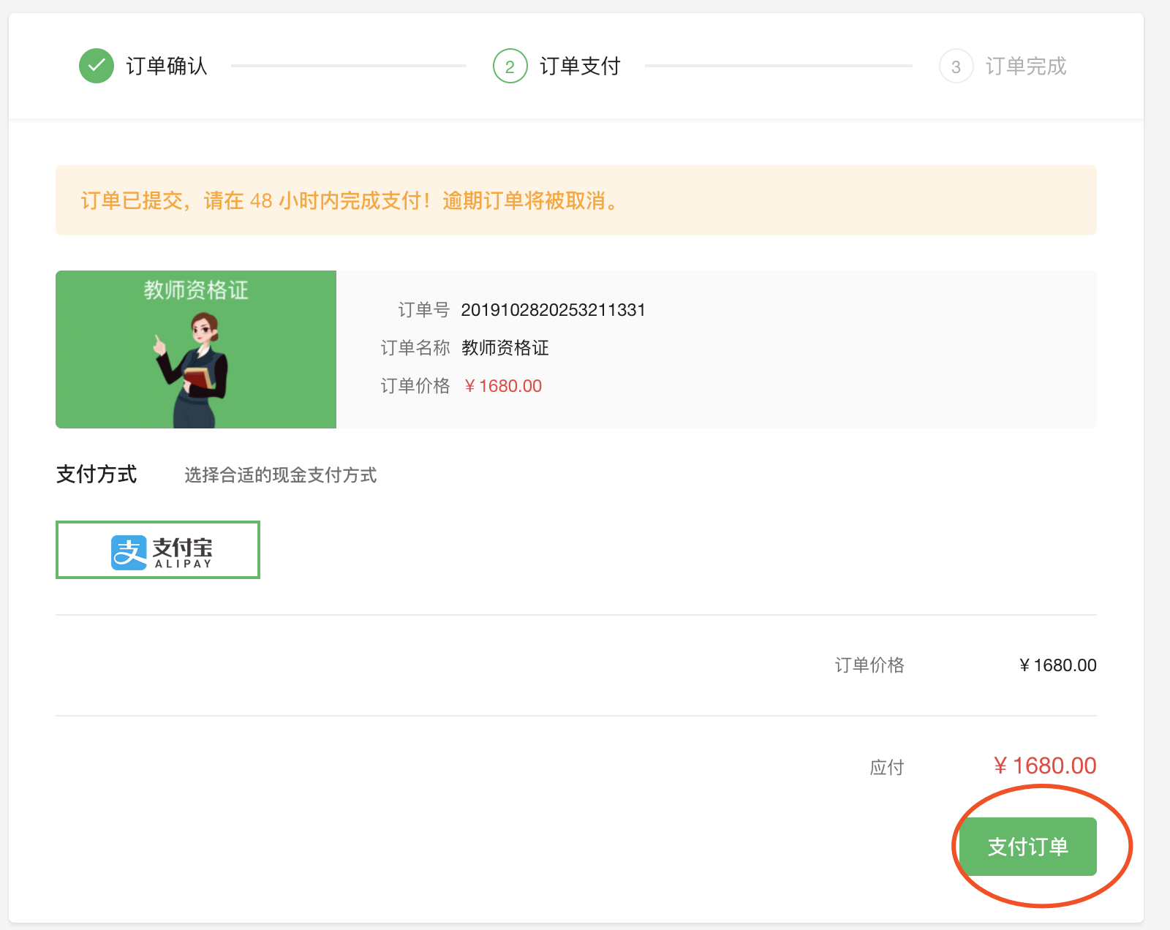The width and height of the screenshot is (1170, 930).
Task: Click the black ￥1680.00 order price summary value
Action: click(x=1057, y=665)
